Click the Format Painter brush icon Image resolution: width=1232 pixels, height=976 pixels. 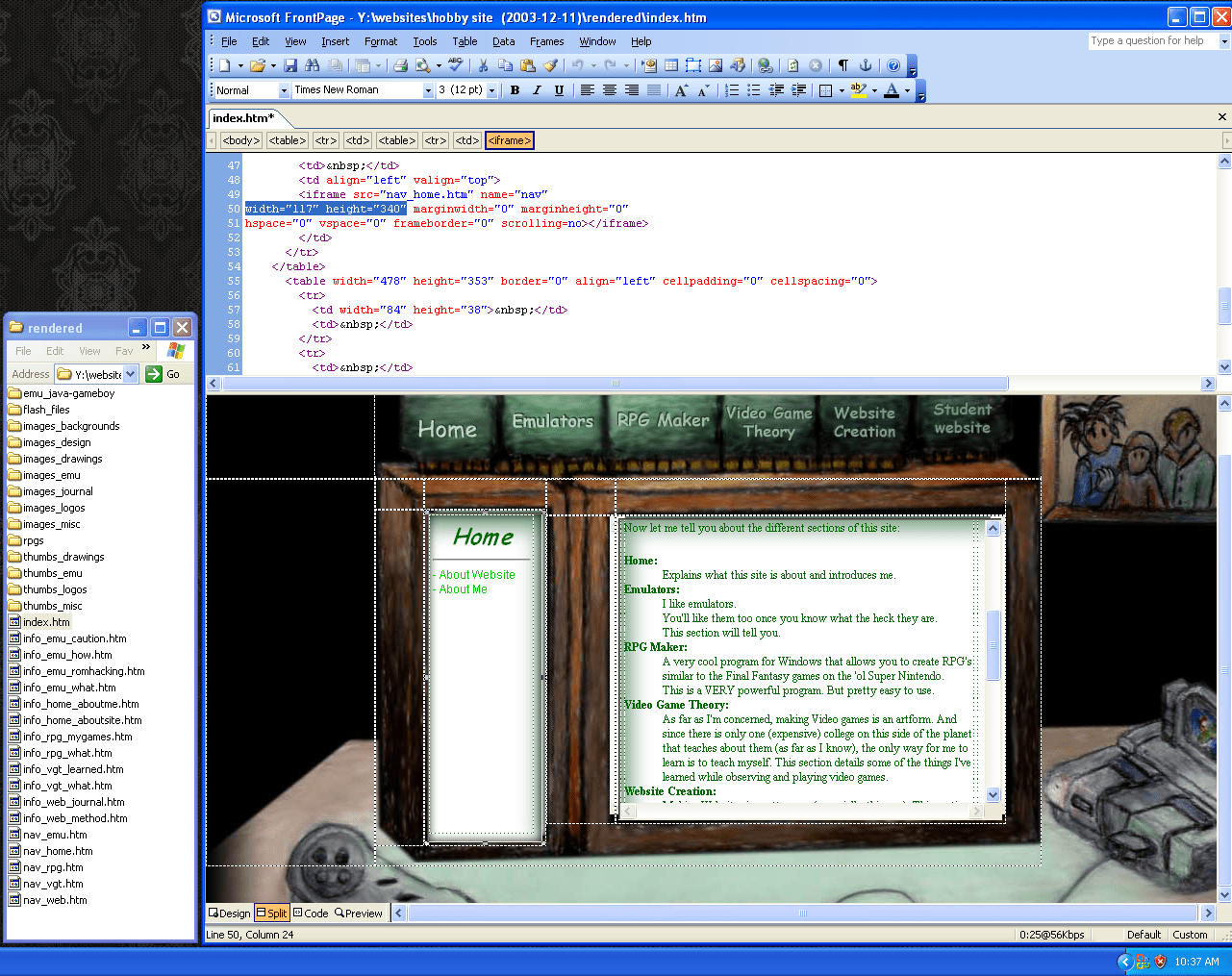[550, 65]
